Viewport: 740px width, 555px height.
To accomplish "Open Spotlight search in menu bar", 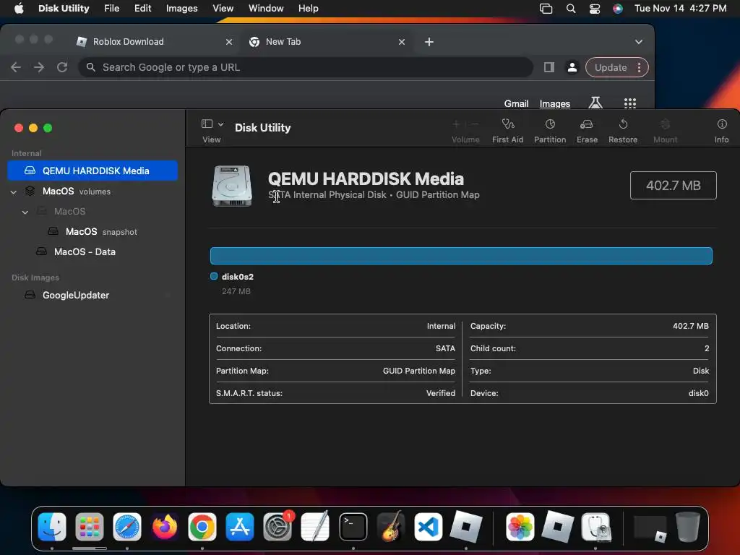I will [571, 9].
